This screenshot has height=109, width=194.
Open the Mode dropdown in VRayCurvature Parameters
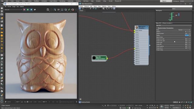[184, 30]
